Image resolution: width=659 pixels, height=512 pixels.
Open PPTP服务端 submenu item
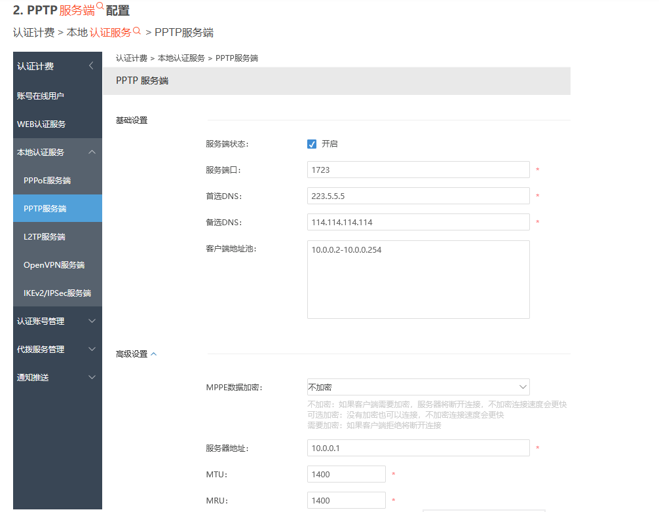pyautogui.click(x=58, y=208)
